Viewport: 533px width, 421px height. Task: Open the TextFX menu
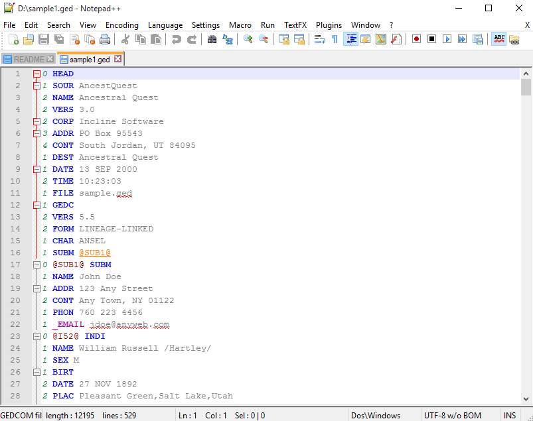click(x=295, y=25)
